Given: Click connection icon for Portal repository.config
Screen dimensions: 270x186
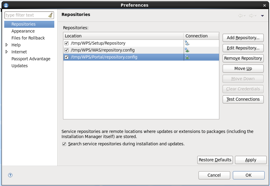Looking at the screenshot, I should click(187, 57).
